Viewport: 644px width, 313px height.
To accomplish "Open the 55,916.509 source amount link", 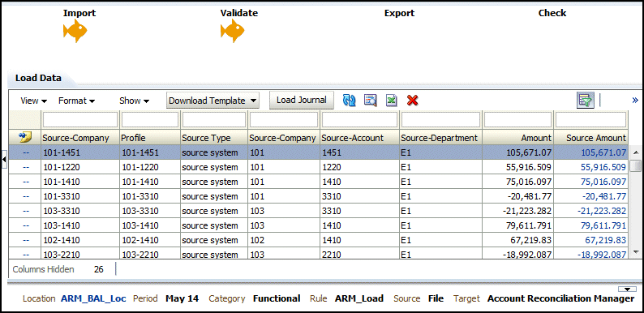I will [x=603, y=167].
